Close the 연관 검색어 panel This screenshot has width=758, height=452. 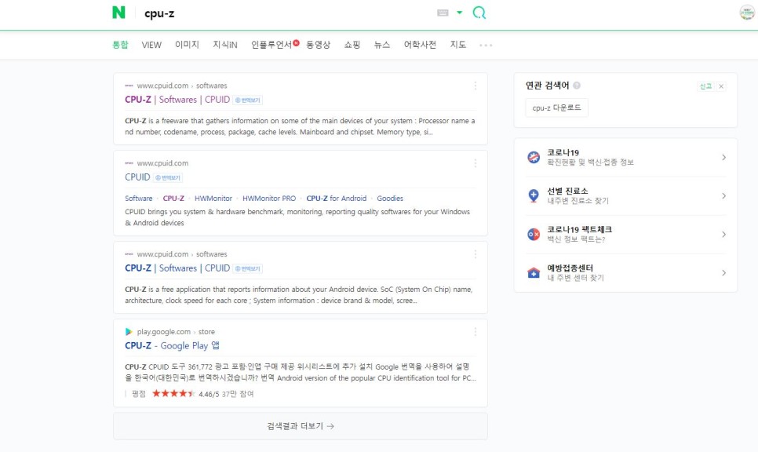click(x=721, y=86)
